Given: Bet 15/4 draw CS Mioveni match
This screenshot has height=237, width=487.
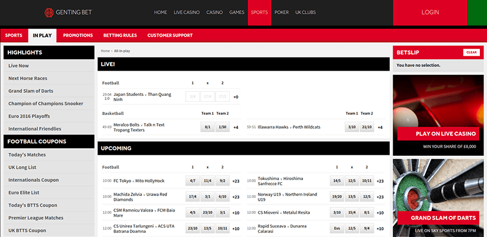Looking at the screenshot, I should [352, 213].
